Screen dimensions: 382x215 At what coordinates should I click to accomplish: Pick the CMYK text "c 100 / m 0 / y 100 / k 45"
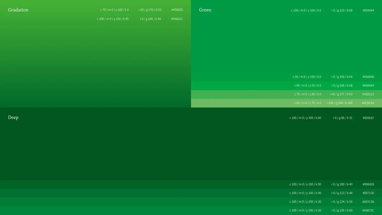[x=113, y=19]
